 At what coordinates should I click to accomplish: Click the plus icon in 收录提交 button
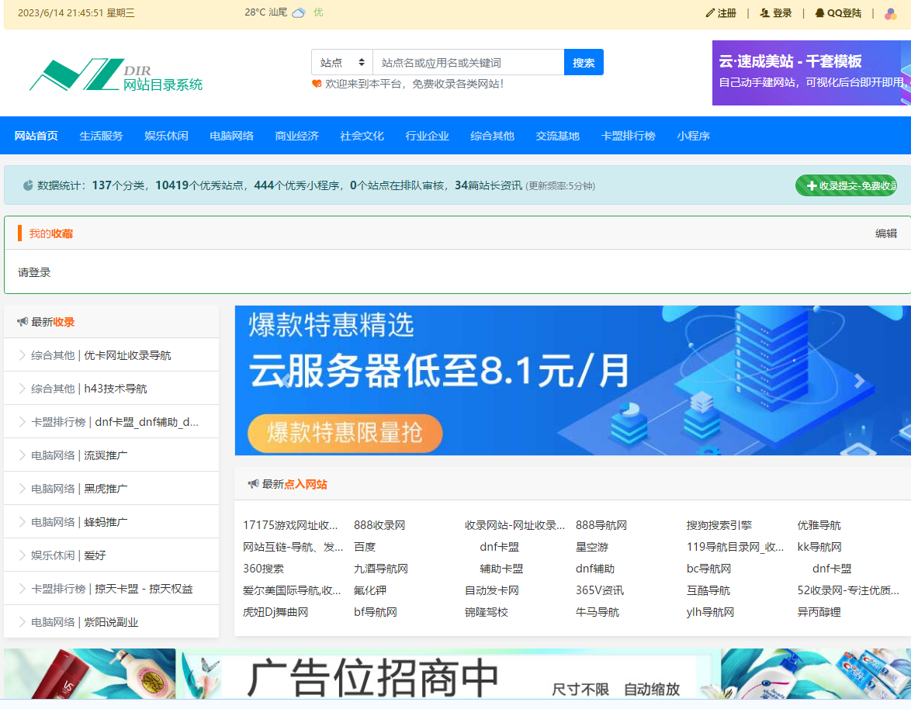[x=812, y=186]
